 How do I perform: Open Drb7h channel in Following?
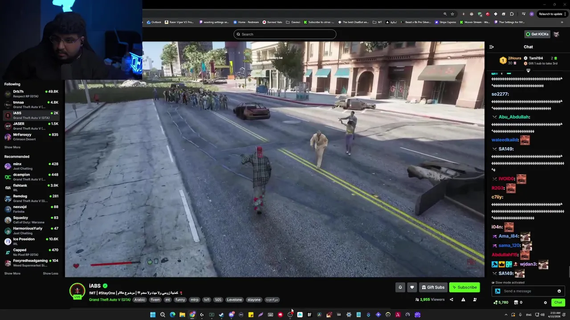pyautogui.click(x=31, y=94)
